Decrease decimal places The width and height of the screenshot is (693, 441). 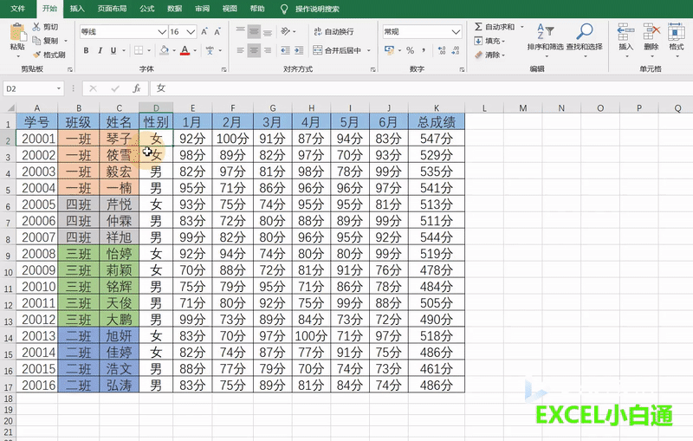(x=456, y=50)
